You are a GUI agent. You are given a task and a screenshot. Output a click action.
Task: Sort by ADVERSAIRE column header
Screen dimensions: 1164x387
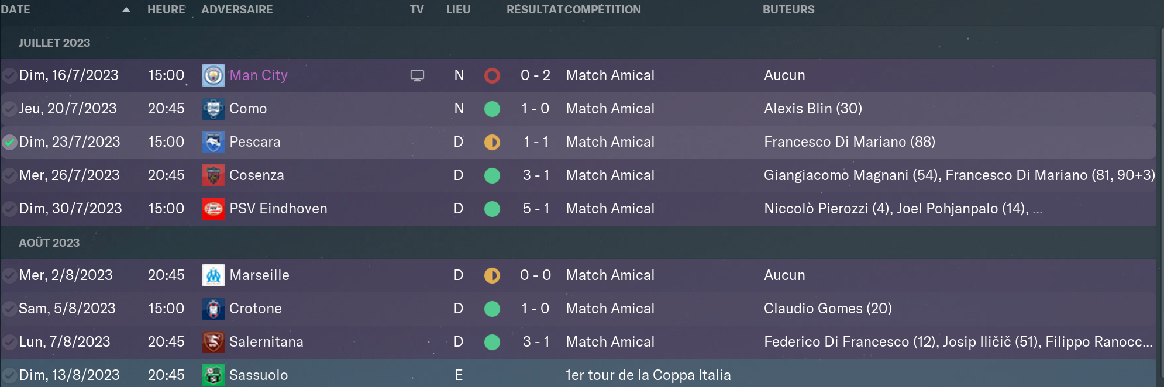click(x=237, y=9)
